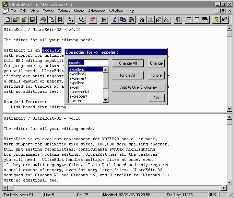Select 'existent' in the suggestion list
The height and width of the screenshot is (198, 234).
[86, 101]
